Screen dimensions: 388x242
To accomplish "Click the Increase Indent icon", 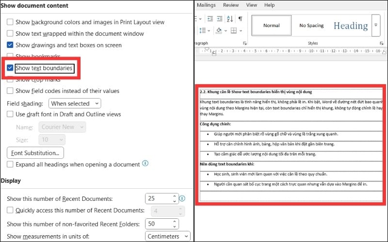I will [x=220, y=19].
